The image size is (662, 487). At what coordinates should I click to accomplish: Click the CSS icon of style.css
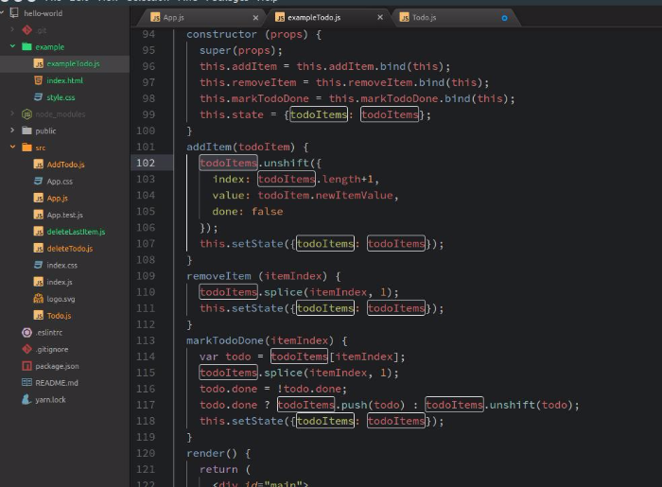click(39, 97)
